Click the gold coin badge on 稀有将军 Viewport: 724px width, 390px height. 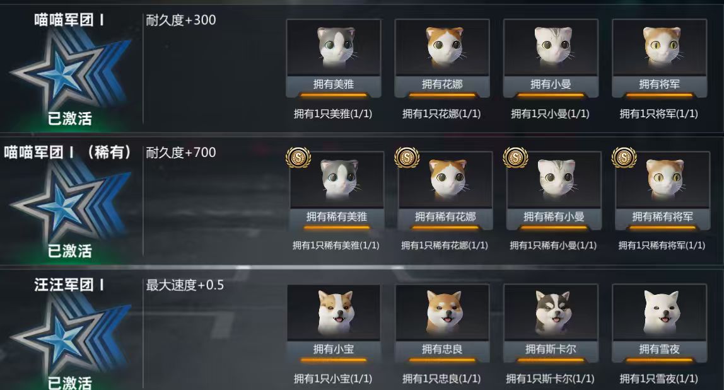[624, 158]
